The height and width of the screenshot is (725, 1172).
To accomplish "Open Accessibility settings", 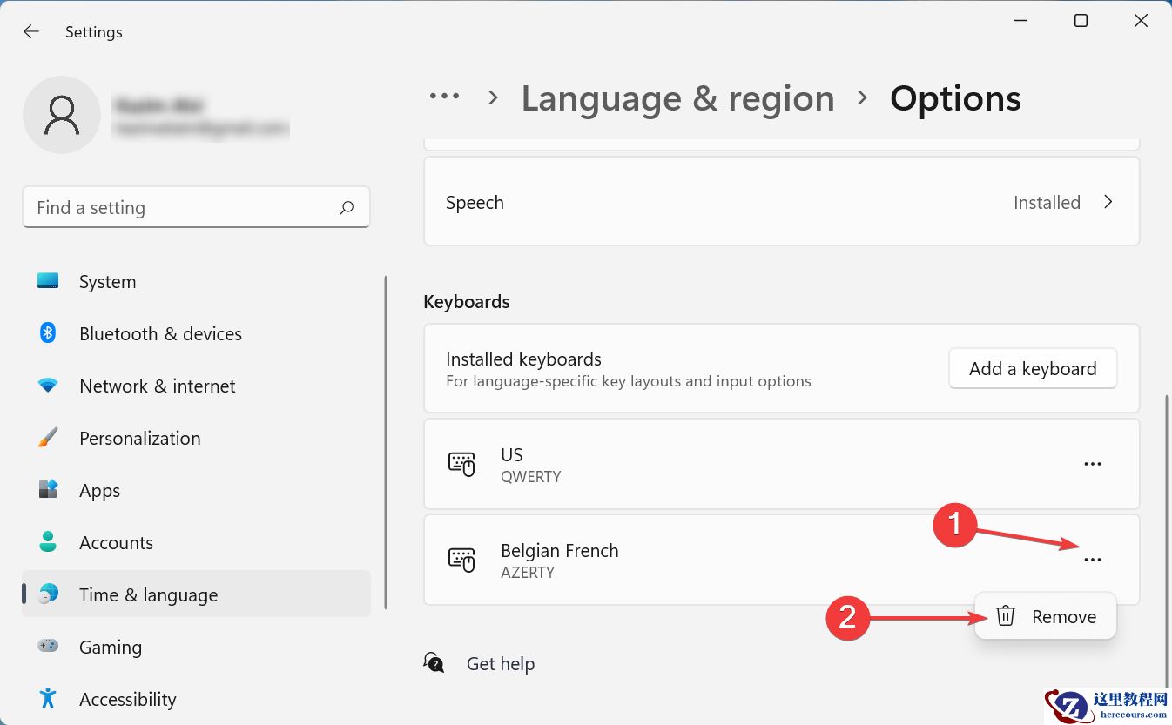I will point(127,700).
